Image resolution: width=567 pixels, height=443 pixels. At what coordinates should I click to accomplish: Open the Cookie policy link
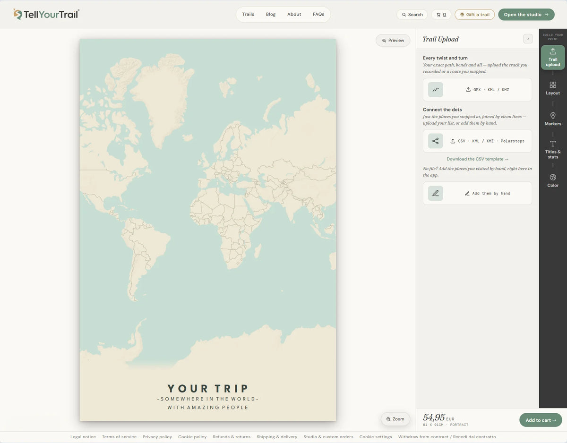coord(192,437)
